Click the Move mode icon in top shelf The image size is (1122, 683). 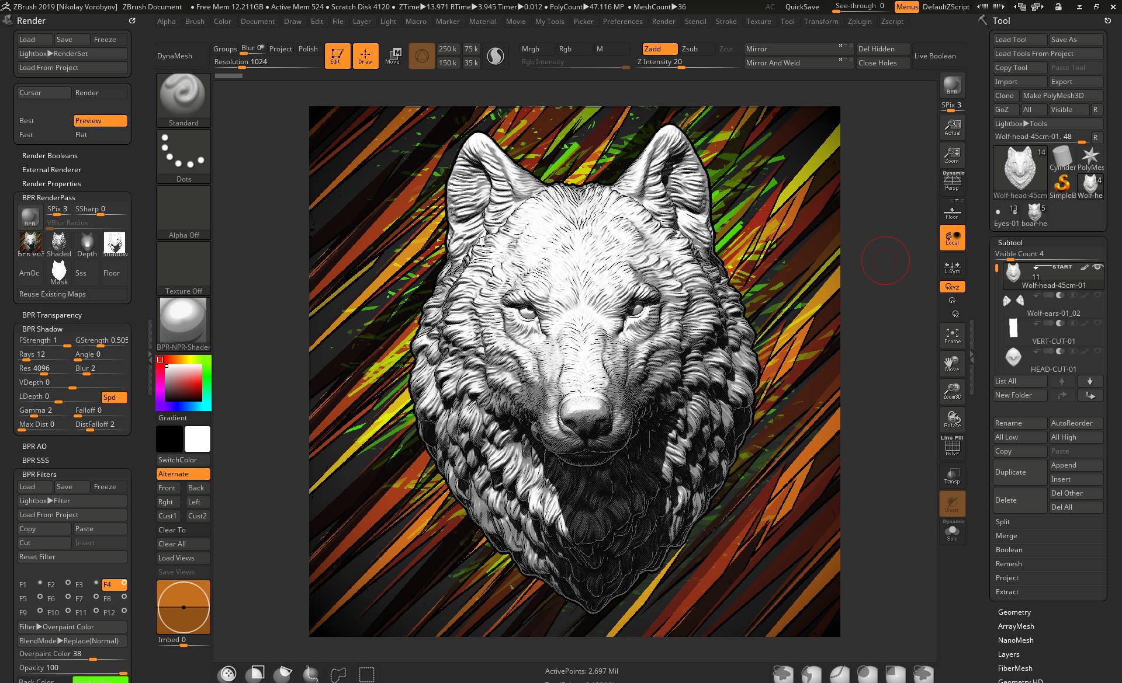[393, 56]
